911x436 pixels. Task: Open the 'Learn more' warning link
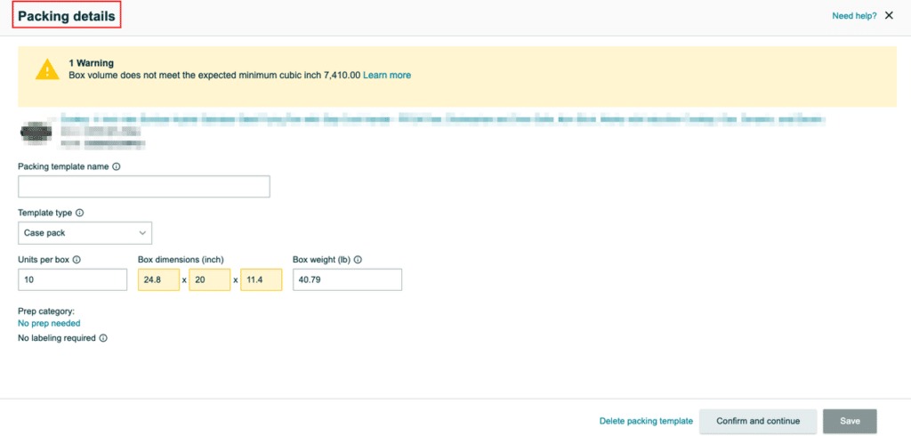click(387, 76)
